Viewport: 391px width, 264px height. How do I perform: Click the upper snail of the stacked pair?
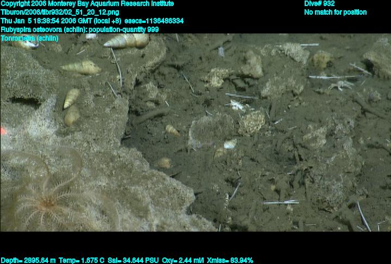[71, 98]
